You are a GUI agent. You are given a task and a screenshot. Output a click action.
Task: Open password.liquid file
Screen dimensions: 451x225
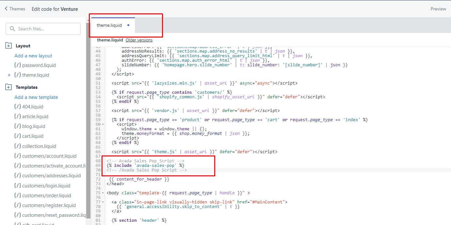[x=39, y=65]
